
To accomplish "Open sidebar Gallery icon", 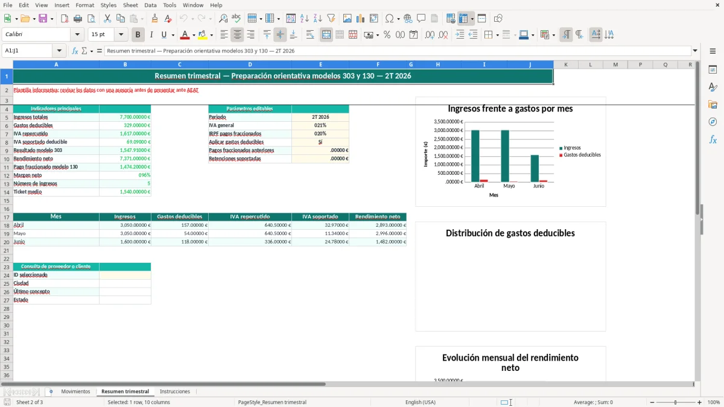I will pos(713,105).
